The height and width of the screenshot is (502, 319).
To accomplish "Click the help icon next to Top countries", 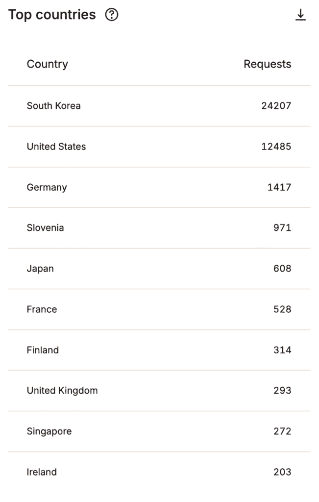I will click(112, 15).
